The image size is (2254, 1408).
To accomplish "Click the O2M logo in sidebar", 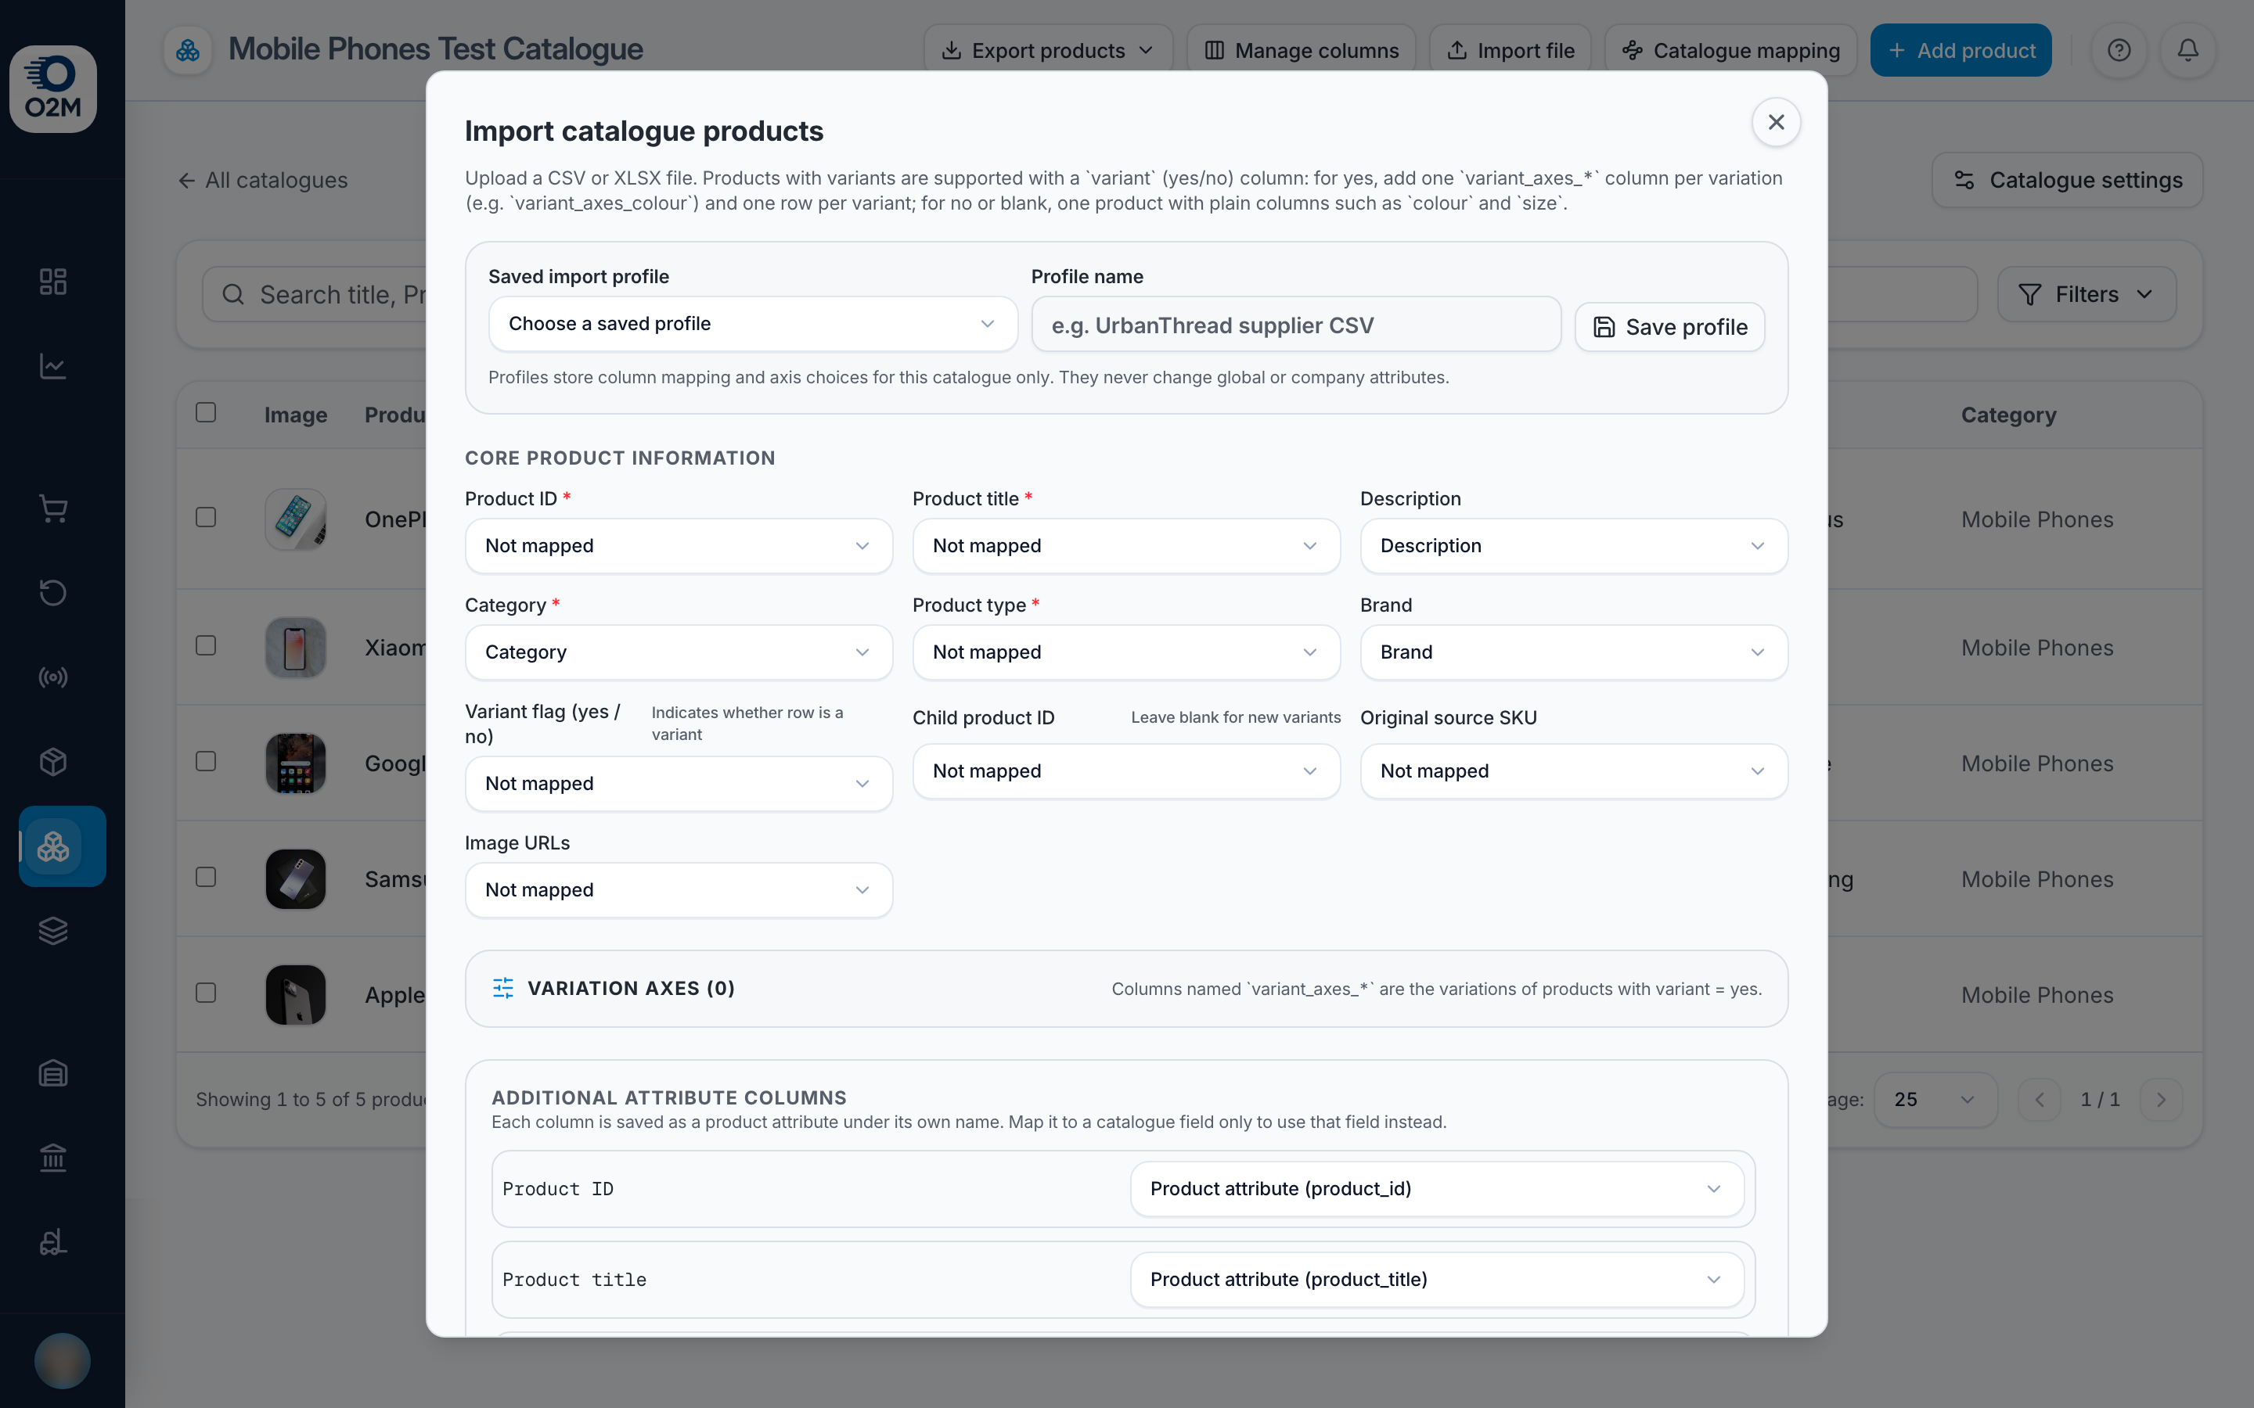I will click(53, 88).
